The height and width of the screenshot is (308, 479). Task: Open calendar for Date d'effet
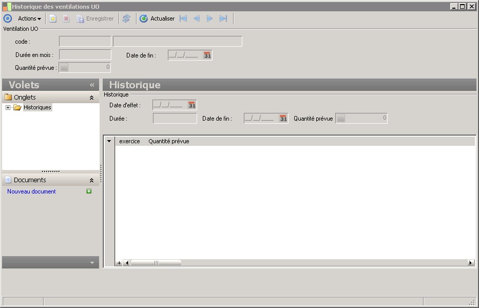[191, 105]
